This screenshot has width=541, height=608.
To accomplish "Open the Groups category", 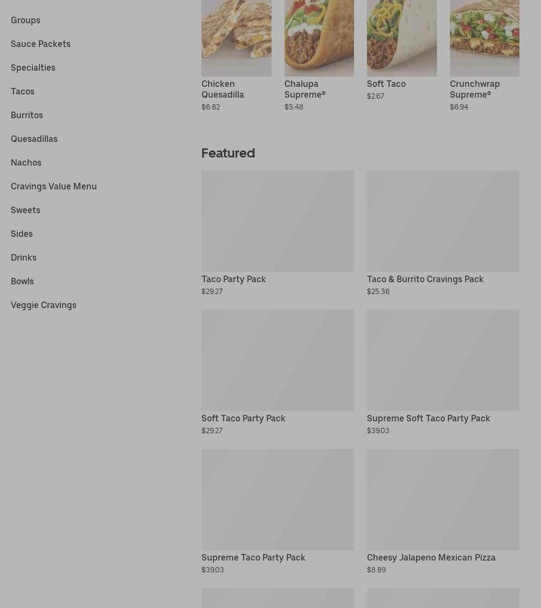I will [x=25, y=20].
